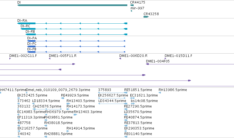Open the Dl-PC protein feature
Image resolution: width=234 pixels, height=138 pixels.
coord(76,46)
